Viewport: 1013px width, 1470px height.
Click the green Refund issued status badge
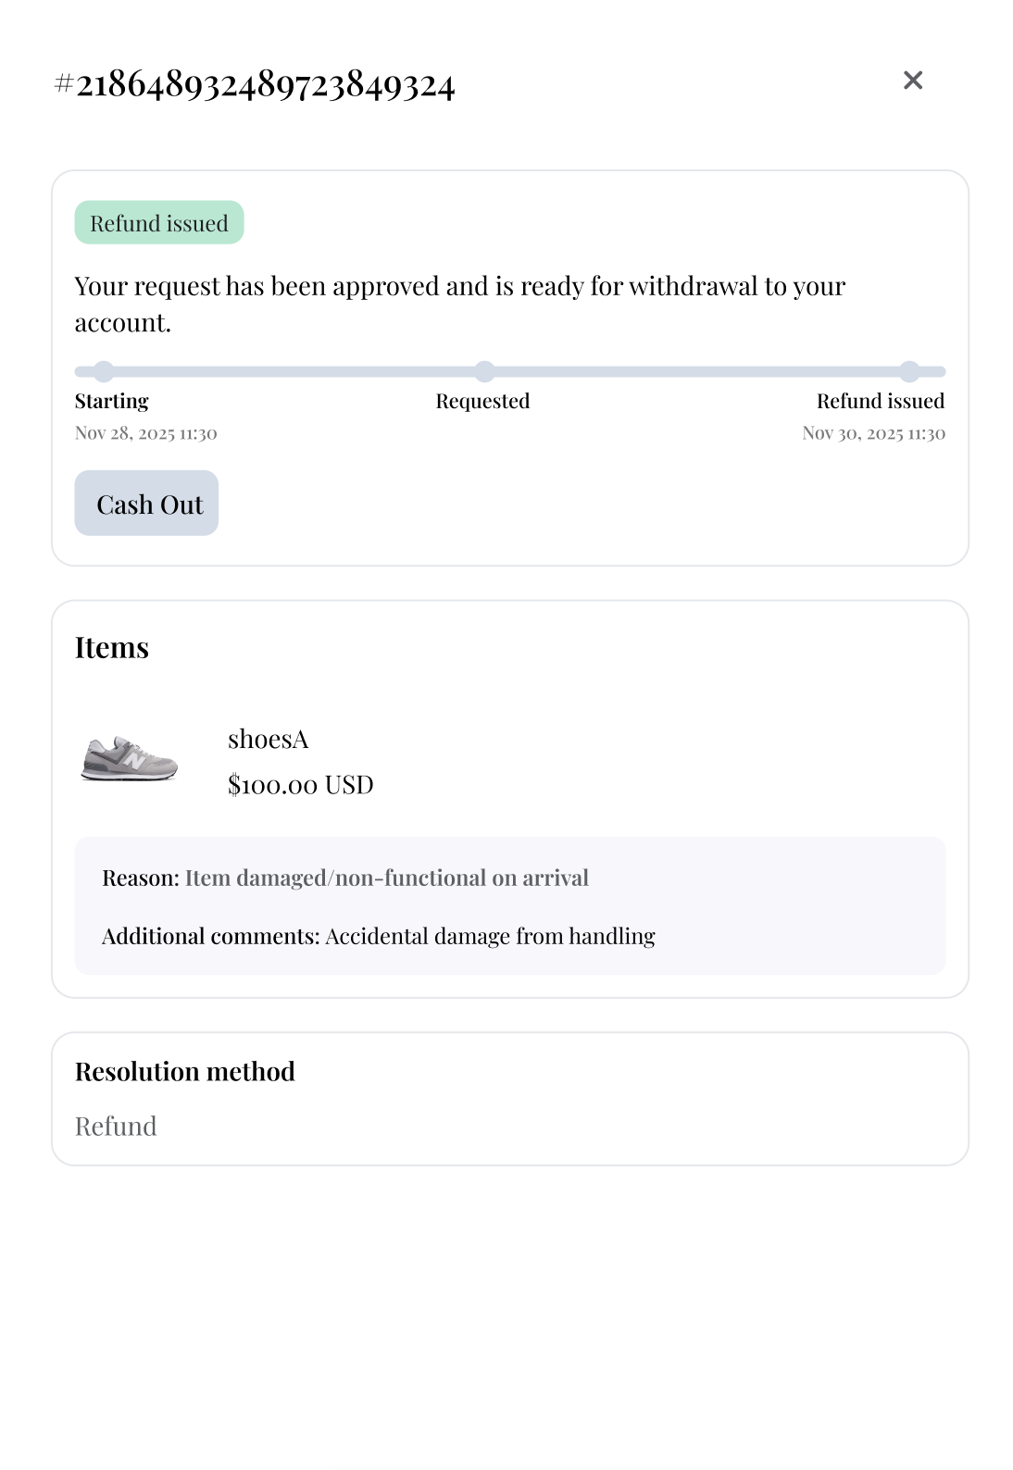(x=159, y=223)
